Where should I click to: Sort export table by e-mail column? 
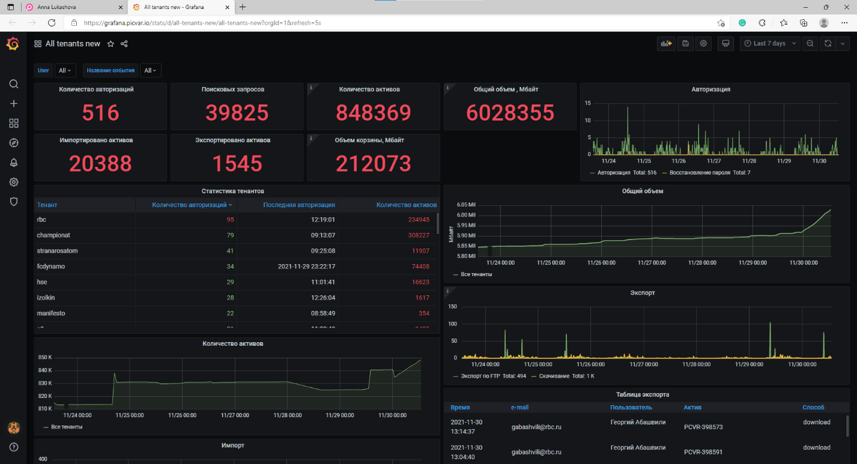520,408
